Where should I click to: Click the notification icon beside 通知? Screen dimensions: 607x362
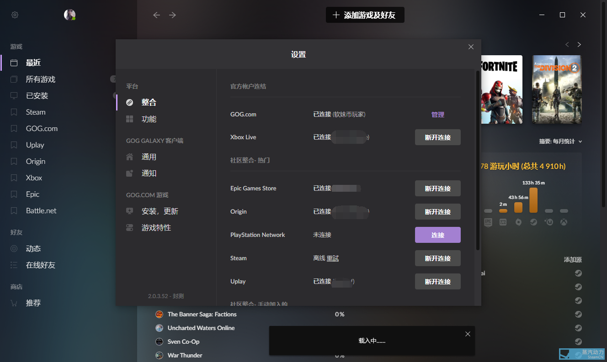coord(130,173)
